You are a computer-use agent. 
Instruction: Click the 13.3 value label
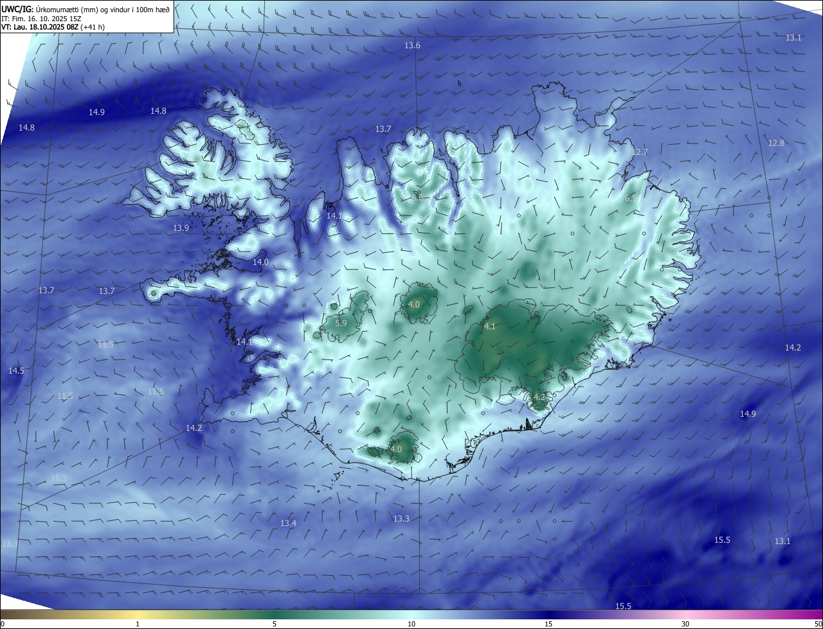click(401, 518)
